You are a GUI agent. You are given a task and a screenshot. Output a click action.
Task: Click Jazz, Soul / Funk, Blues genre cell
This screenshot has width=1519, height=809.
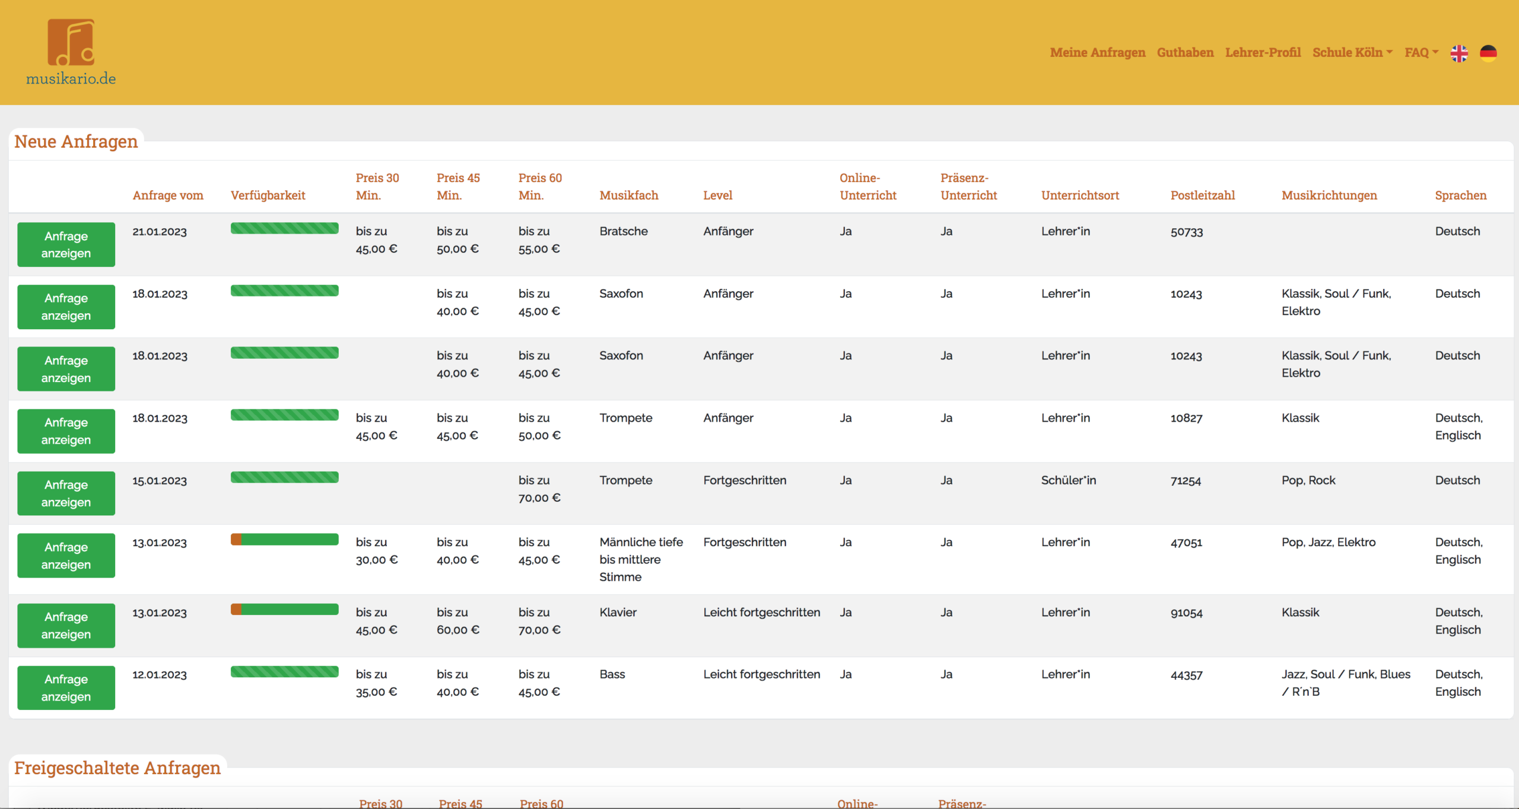pyautogui.click(x=1346, y=683)
